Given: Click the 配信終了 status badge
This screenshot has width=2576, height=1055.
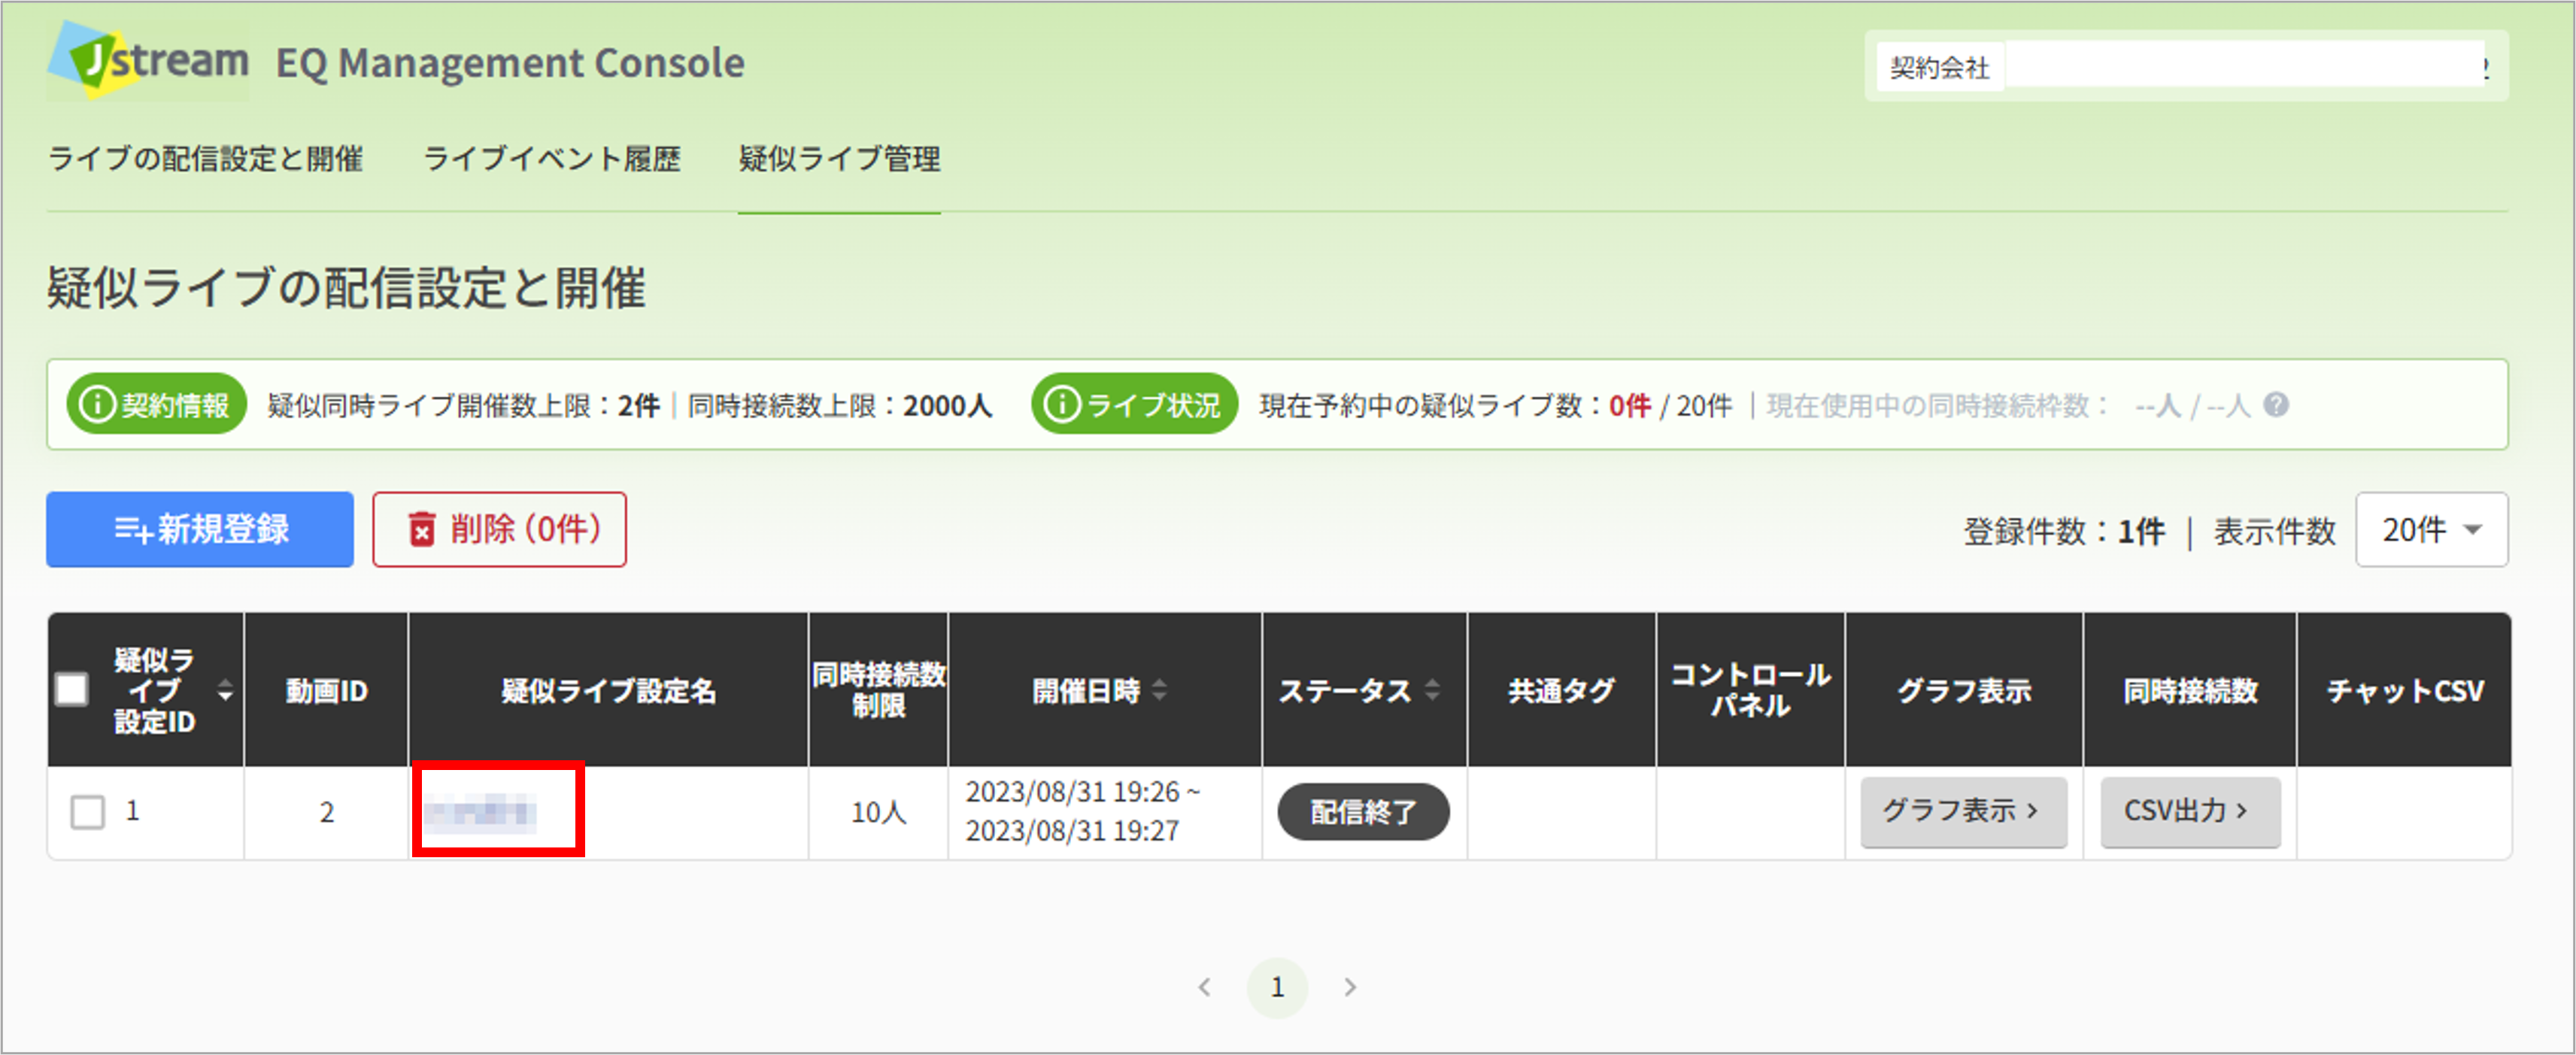Looking at the screenshot, I should coord(1363,811).
